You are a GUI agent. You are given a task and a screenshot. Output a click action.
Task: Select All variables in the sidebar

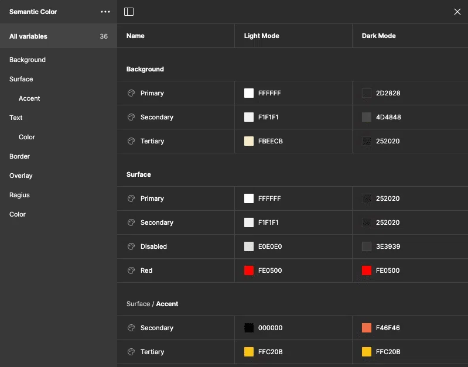pos(59,36)
